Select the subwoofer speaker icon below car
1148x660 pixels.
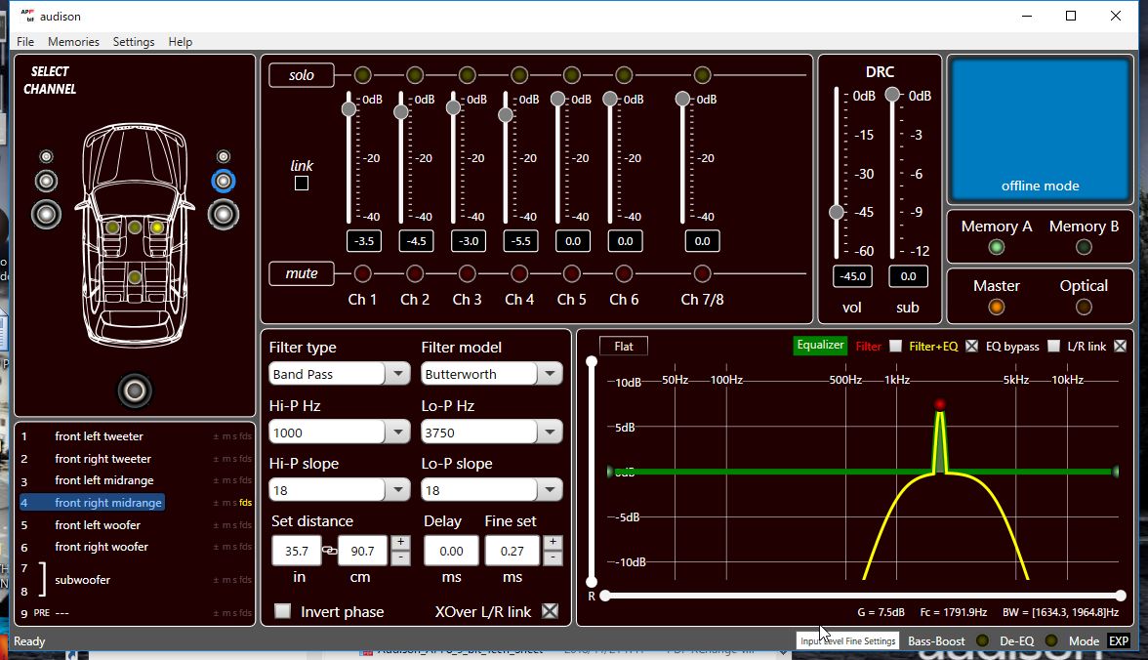[135, 391]
